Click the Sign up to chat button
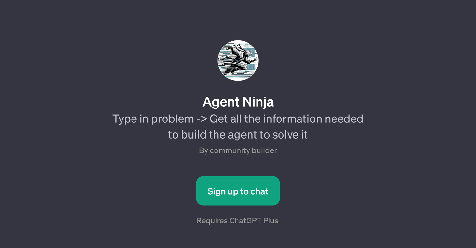Screen dimensions: 476x248 click(x=238, y=191)
